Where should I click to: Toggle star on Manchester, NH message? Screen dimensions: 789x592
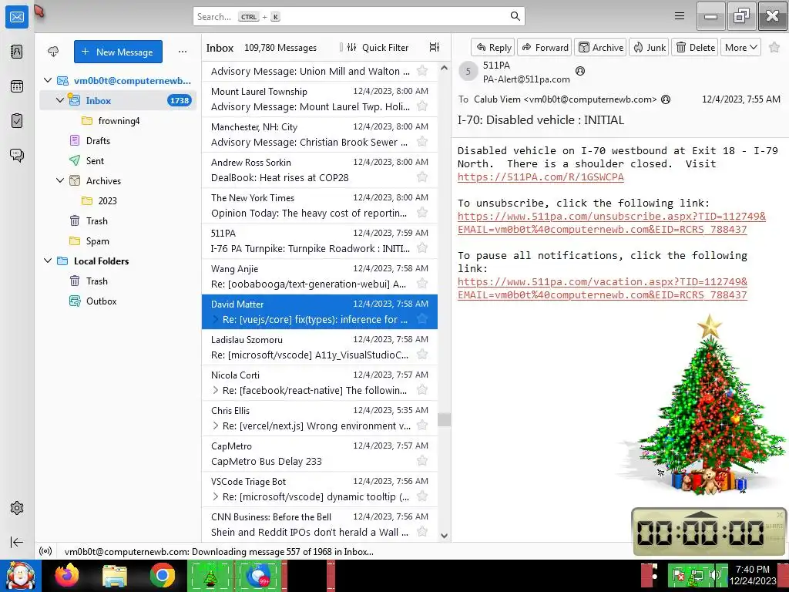pos(422,142)
